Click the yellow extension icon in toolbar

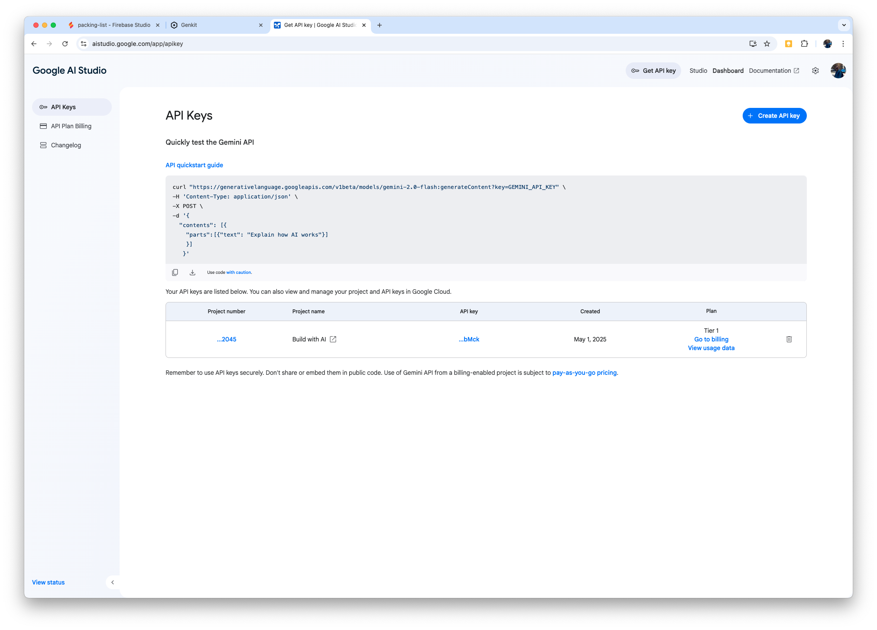(x=789, y=44)
